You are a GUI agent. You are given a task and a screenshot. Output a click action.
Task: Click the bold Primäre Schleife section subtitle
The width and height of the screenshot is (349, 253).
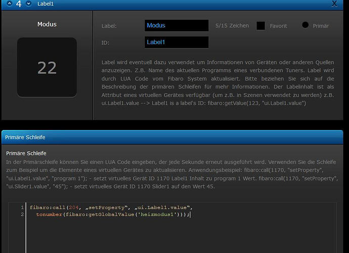26,153
